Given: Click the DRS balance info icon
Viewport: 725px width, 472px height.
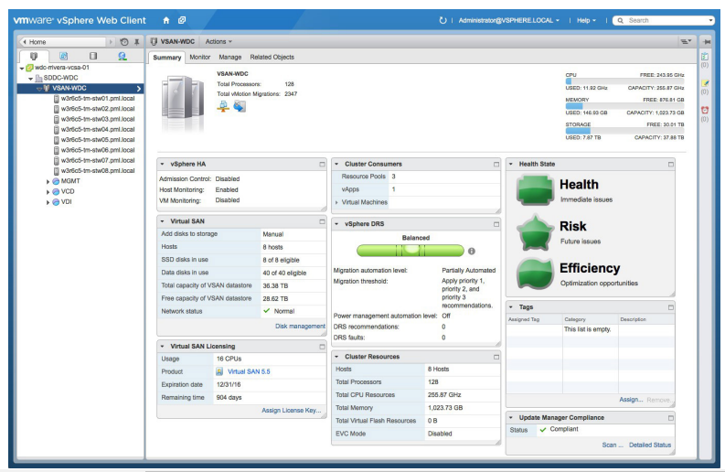Looking at the screenshot, I should [x=472, y=251].
